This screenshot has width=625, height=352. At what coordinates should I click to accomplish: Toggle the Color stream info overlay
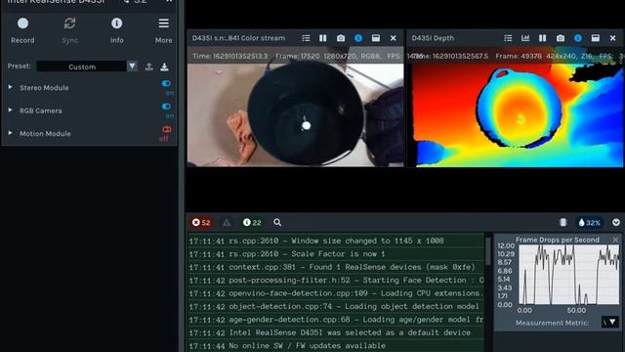358,38
